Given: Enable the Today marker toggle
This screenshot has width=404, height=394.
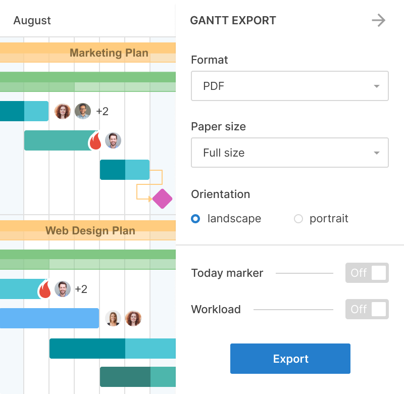Looking at the screenshot, I should (x=367, y=273).
